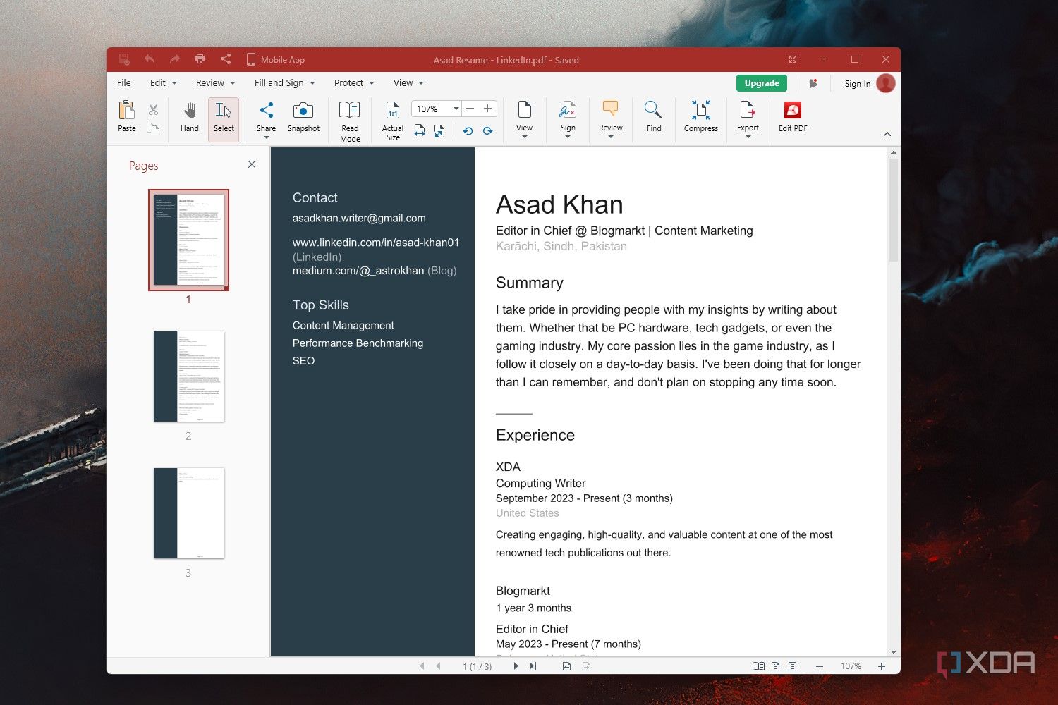1058x705 pixels.
Task: Click the redo arrow in title bar
Action: [x=175, y=60]
